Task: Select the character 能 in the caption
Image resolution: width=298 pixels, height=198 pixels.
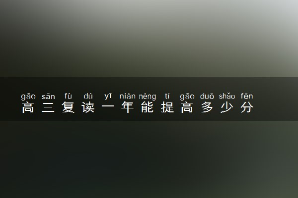Action: click(148, 107)
